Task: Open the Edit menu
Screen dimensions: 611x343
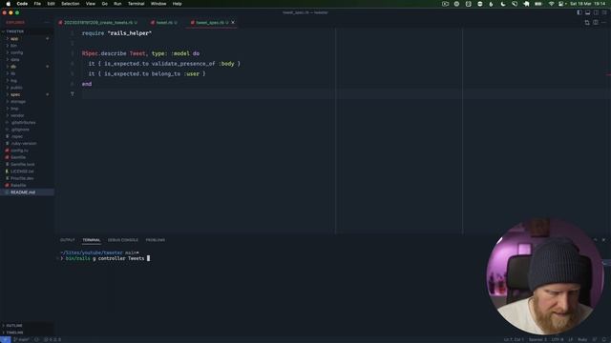Action: pyautogui.click(x=51, y=4)
